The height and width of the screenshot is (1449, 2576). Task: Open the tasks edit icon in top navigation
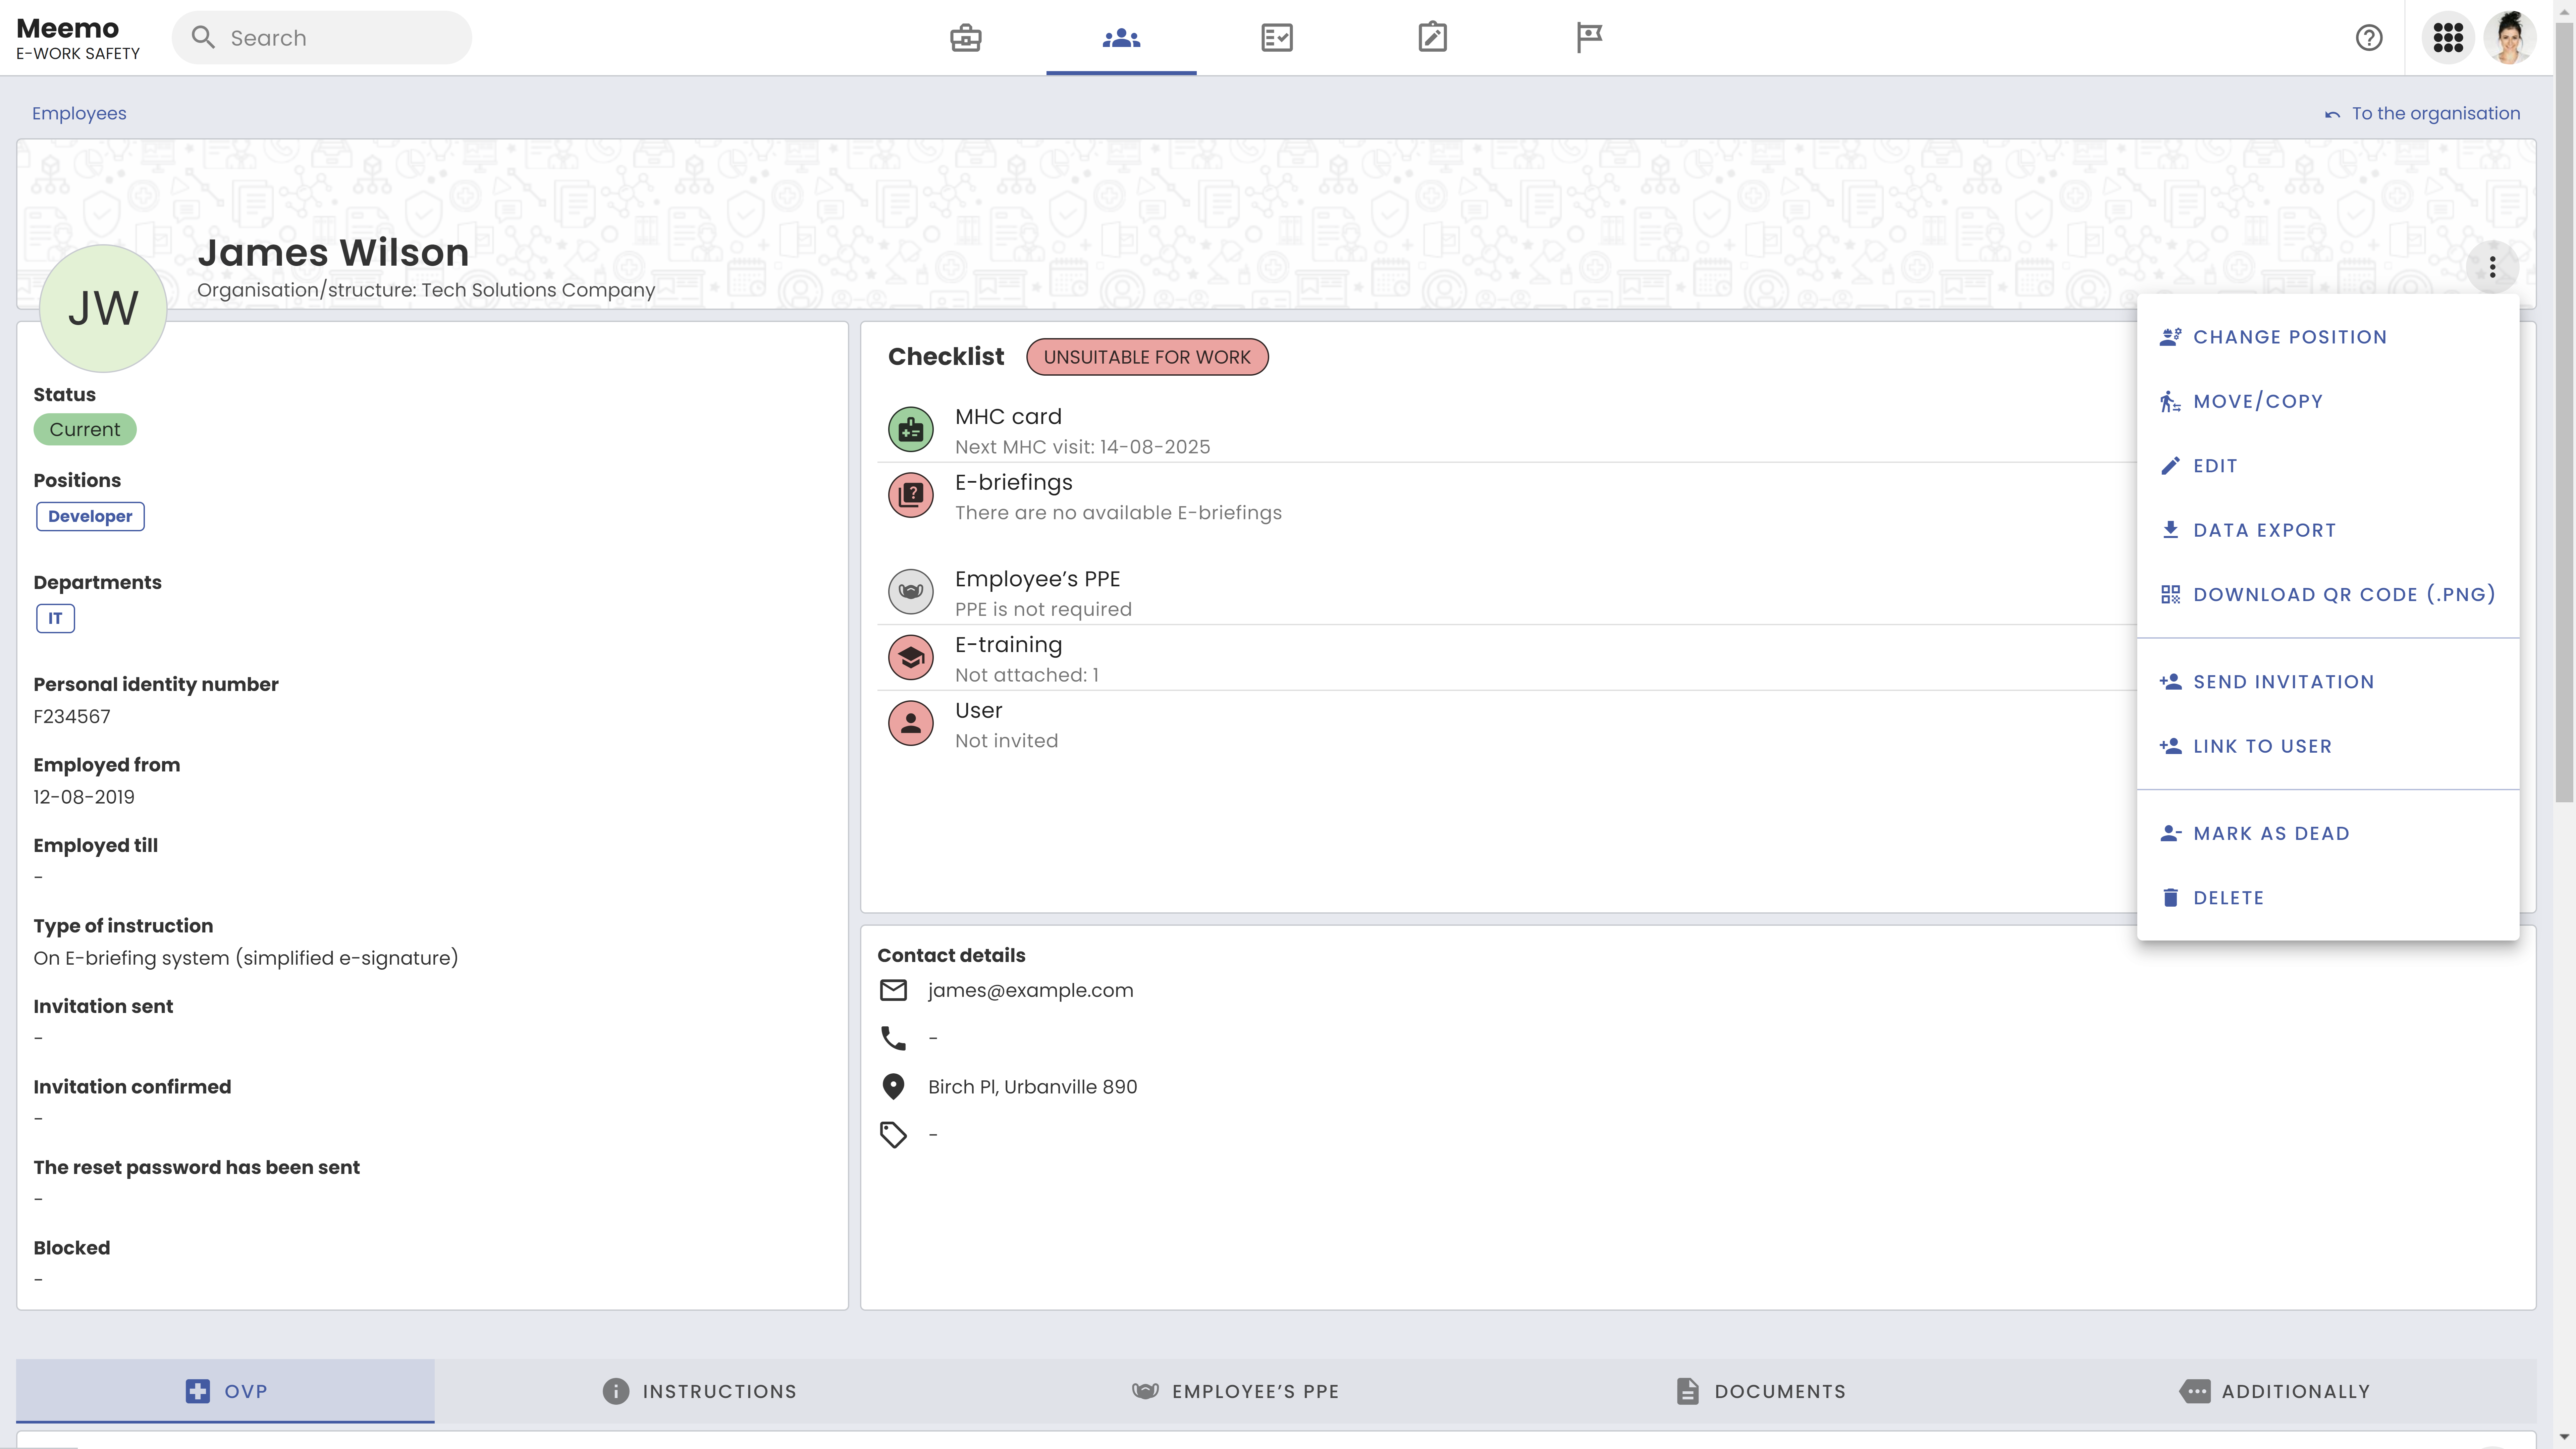click(1432, 37)
